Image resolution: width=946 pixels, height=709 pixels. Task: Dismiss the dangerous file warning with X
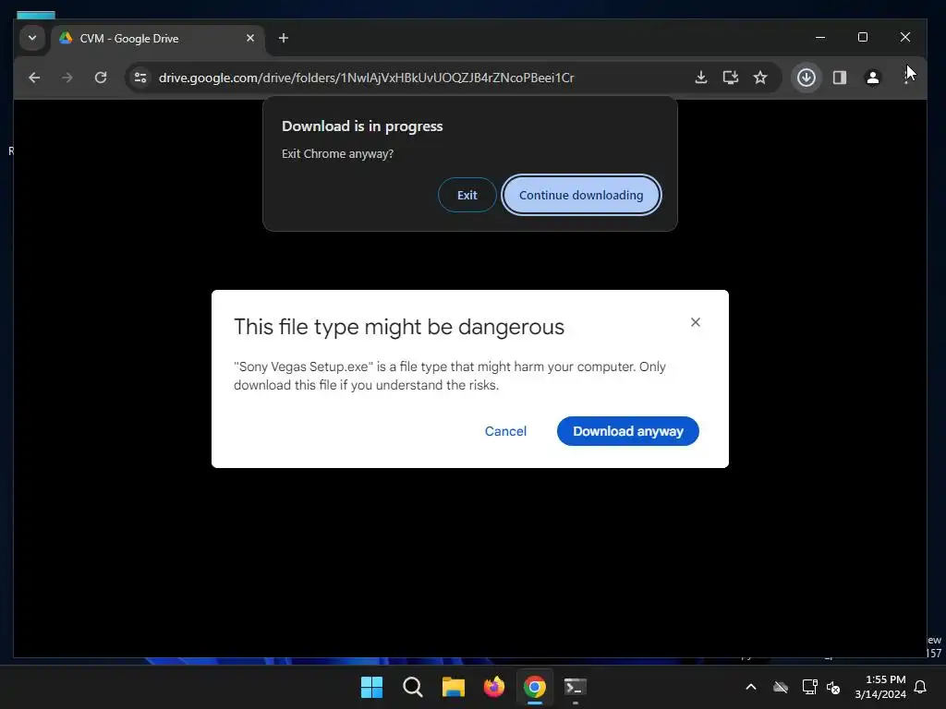pyautogui.click(x=695, y=322)
